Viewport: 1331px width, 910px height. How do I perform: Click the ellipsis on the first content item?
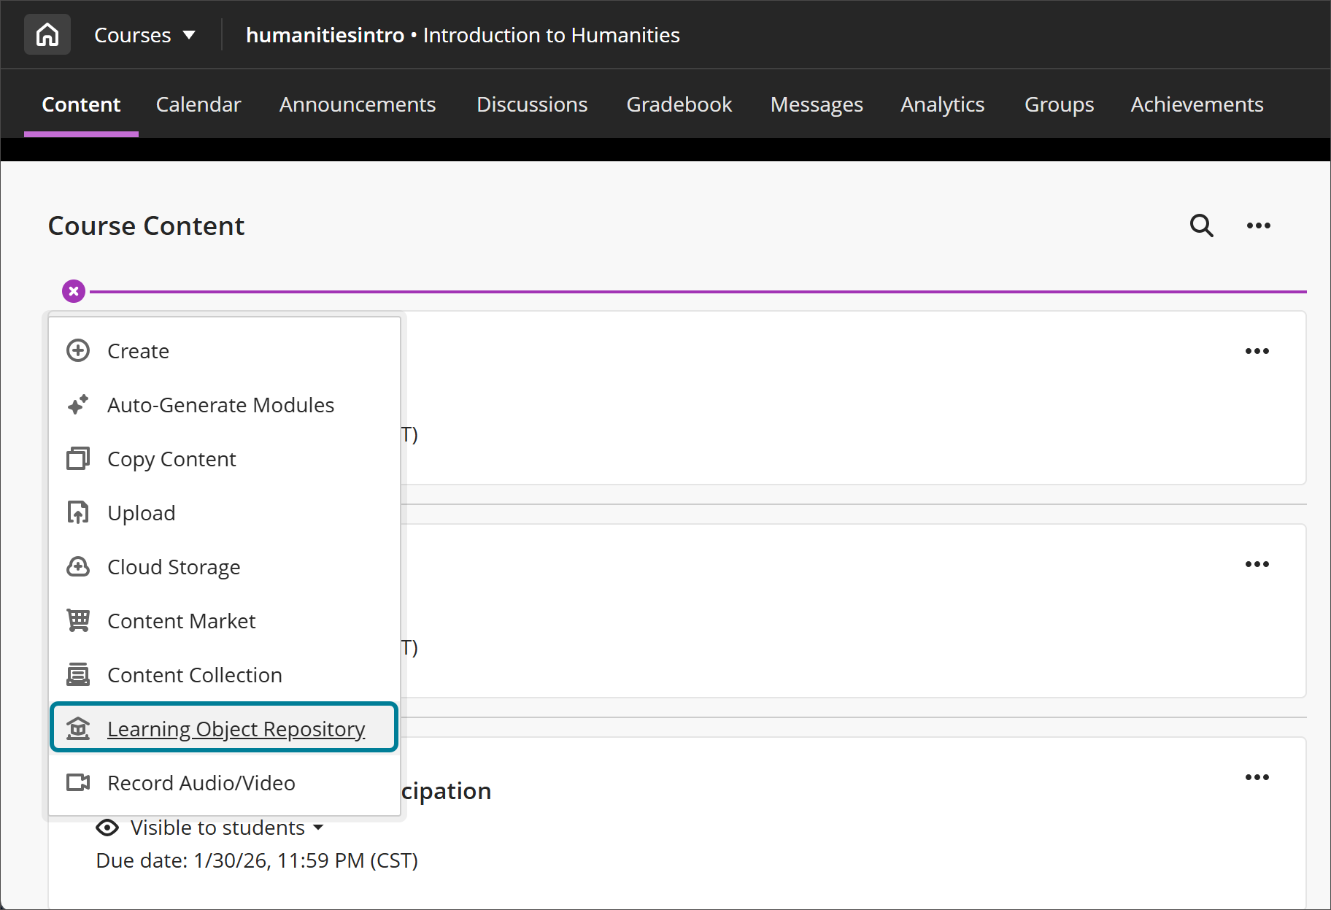[1257, 351]
